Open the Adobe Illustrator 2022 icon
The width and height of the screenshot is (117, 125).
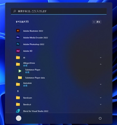coord(18,31)
